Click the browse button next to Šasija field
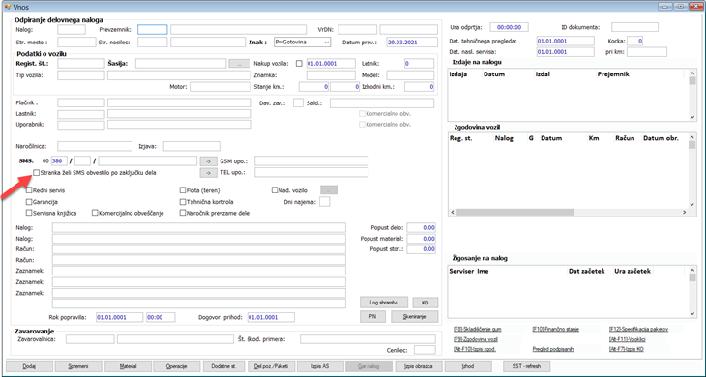Image resolution: width=706 pixels, height=377 pixels. point(240,64)
